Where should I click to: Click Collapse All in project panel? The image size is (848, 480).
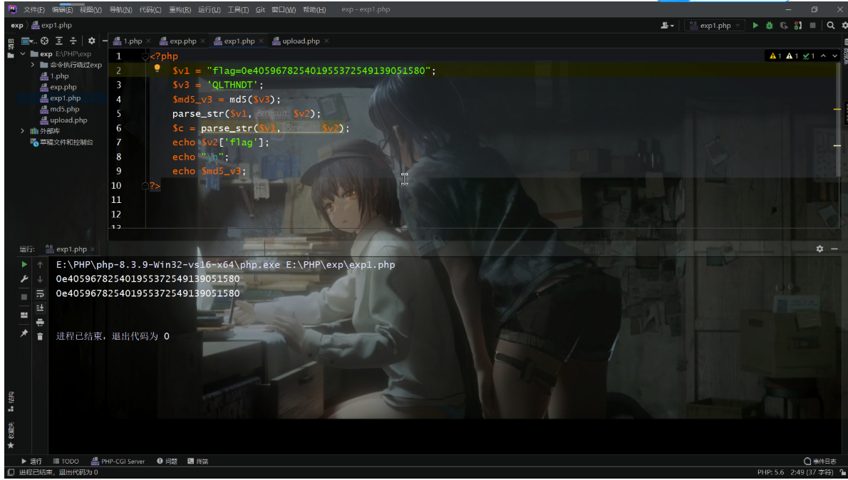coord(73,41)
